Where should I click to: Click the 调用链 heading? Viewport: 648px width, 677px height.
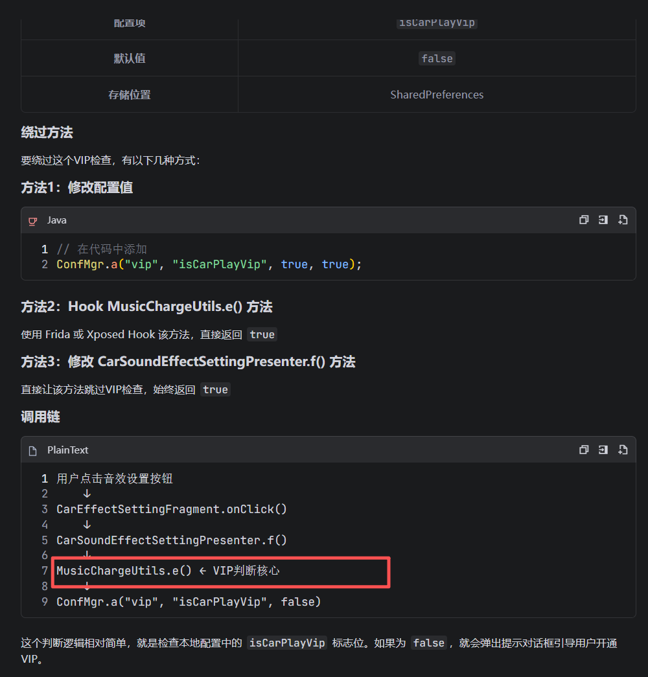click(x=40, y=417)
